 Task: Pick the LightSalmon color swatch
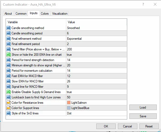[x=69, y=103]
